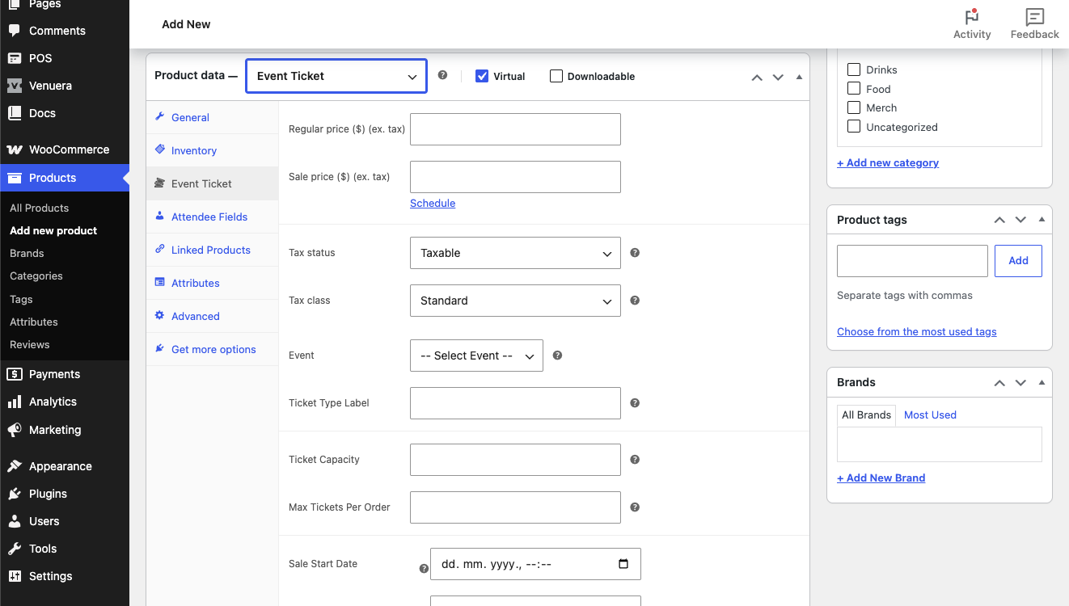
Task: Click the Plugins plug icon
Action: 15,494
